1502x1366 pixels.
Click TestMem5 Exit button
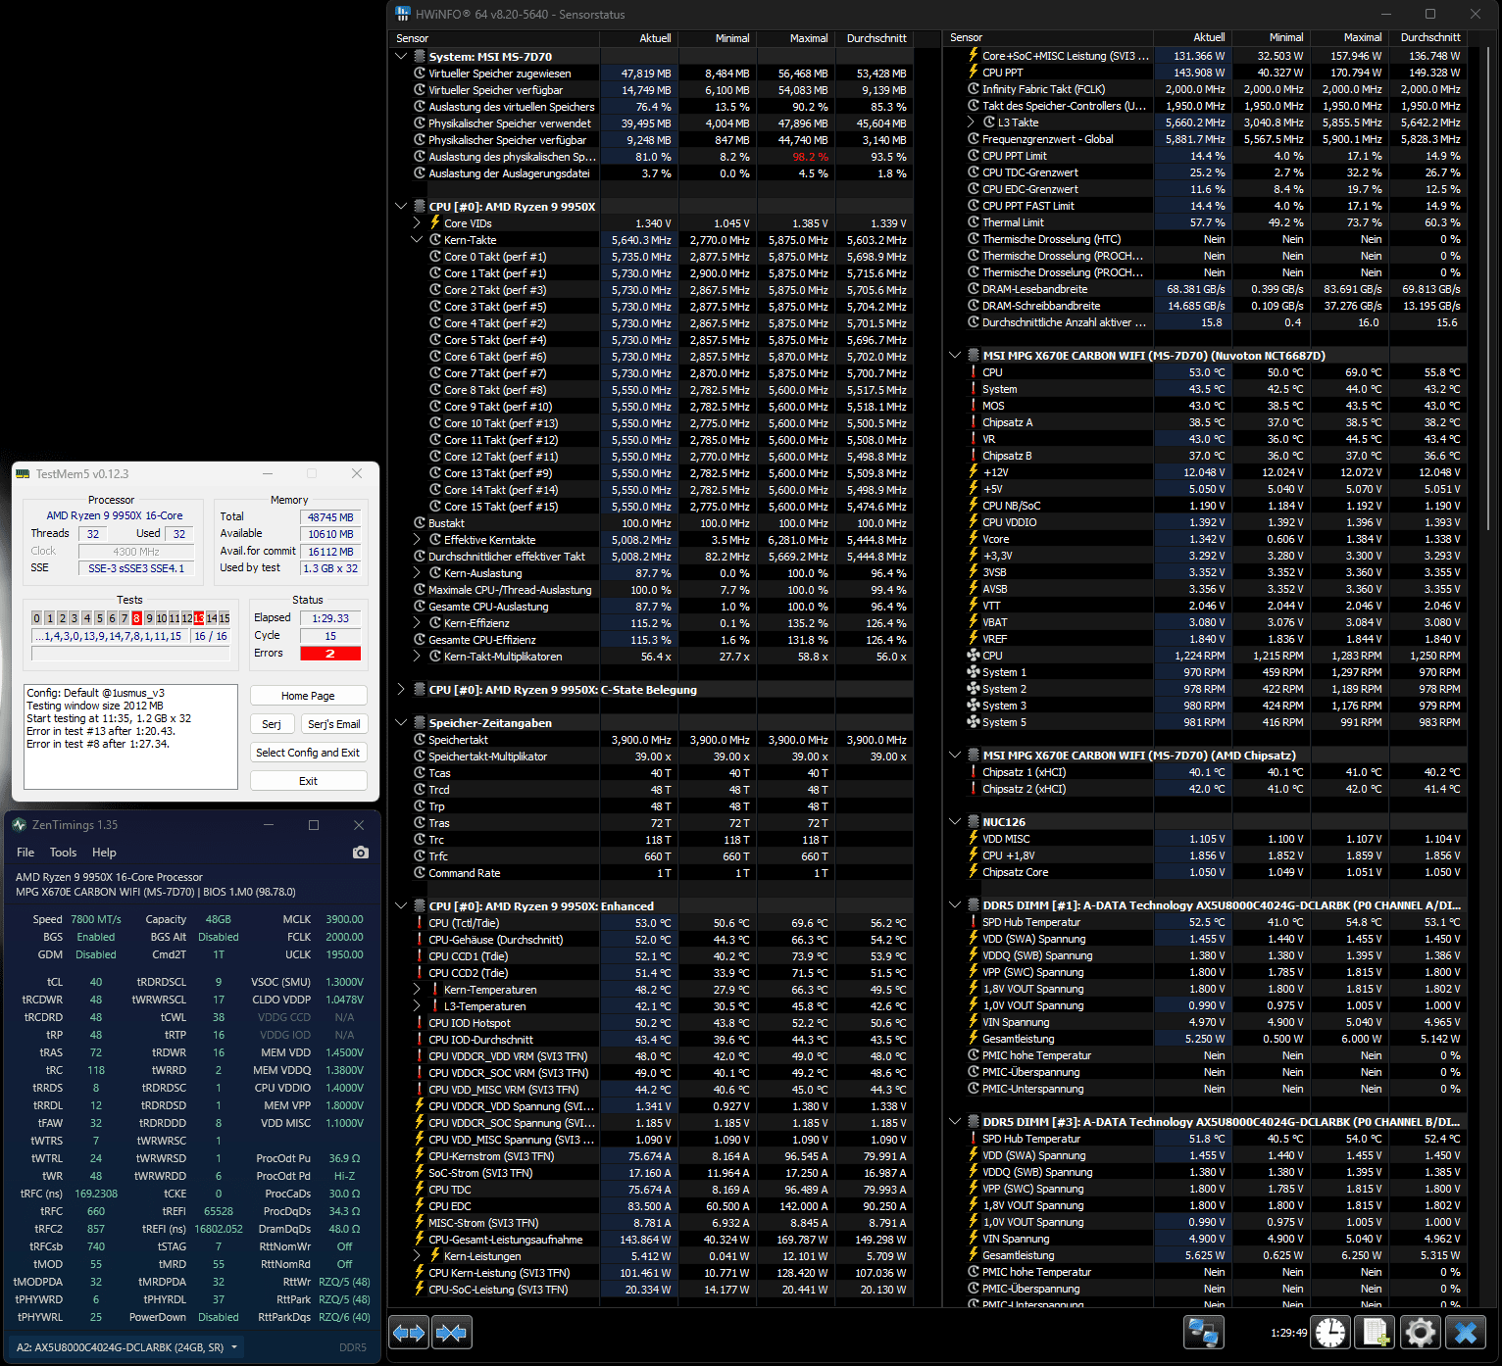point(308,781)
